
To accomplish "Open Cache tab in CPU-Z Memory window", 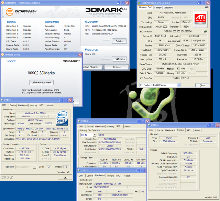I will 160,130.
